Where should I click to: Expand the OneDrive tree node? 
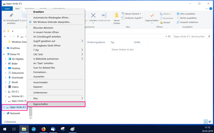(x=4, y=48)
